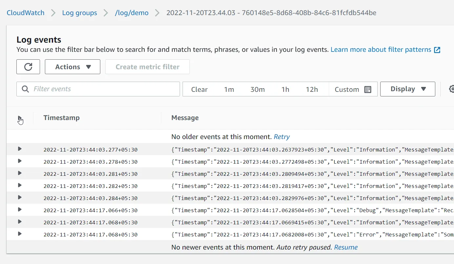Click Create metric filter
This screenshot has width=454, height=264.
pos(147,67)
